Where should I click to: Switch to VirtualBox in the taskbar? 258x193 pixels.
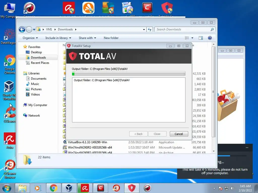pyautogui.click(x=69, y=188)
